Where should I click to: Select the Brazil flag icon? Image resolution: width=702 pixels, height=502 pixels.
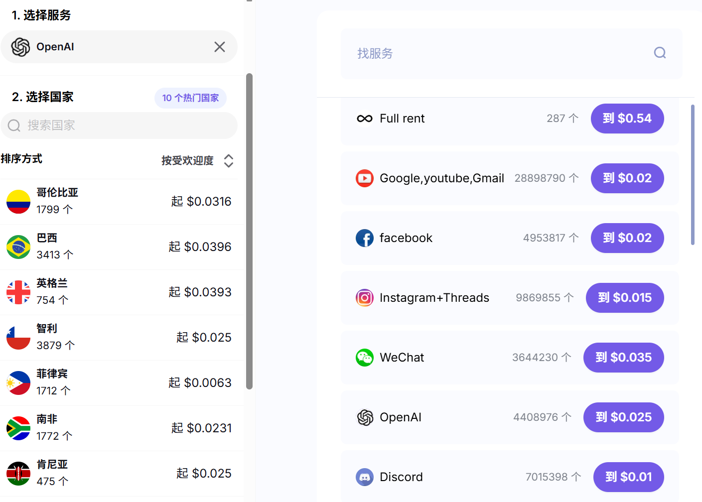tap(18, 247)
